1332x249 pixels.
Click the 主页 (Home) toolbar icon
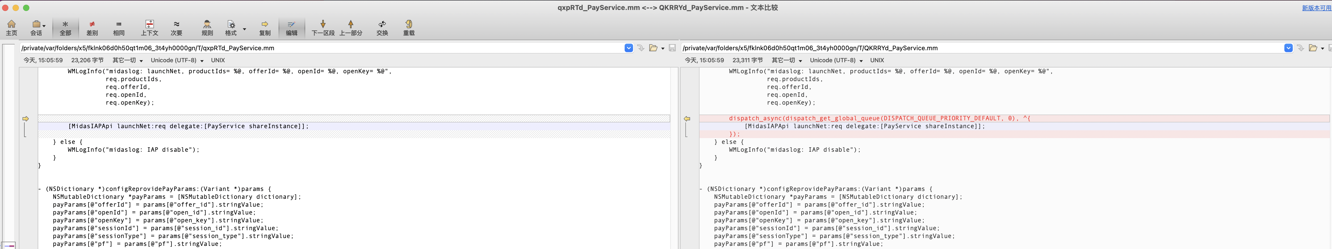(11, 28)
